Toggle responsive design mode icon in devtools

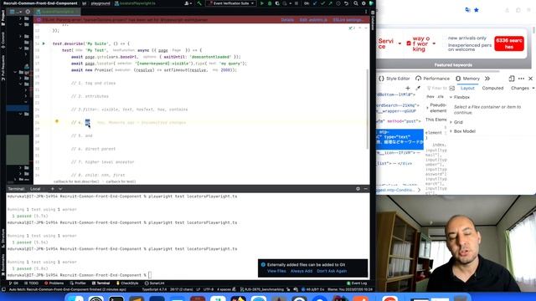click(x=512, y=79)
